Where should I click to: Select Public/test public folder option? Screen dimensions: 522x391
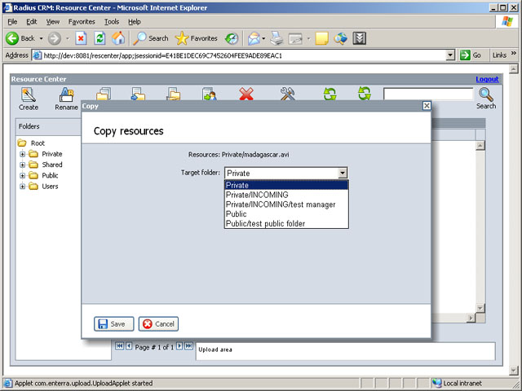click(x=286, y=223)
